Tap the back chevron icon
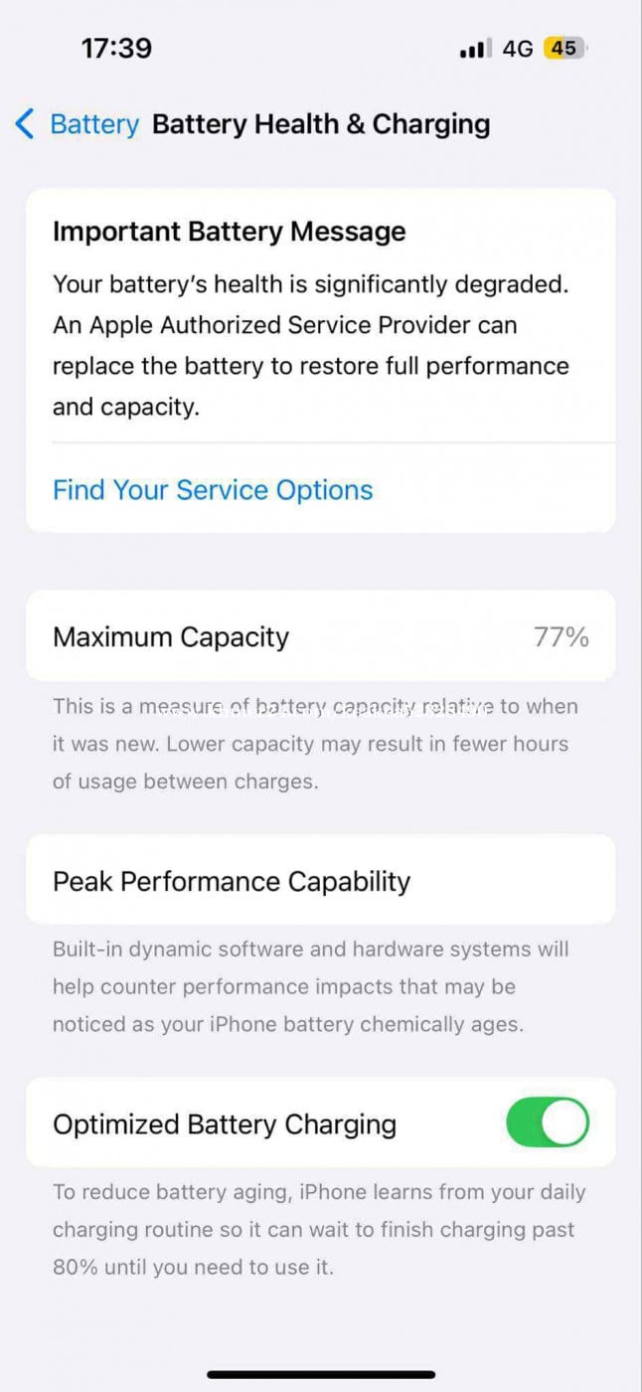This screenshot has width=642, height=1392. click(x=26, y=124)
